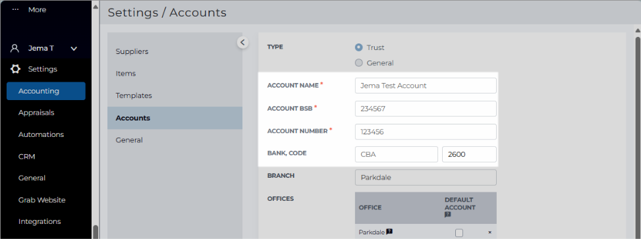Image resolution: width=641 pixels, height=239 pixels.
Task: Click help icon under Default Account header
Action: click(x=447, y=215)
